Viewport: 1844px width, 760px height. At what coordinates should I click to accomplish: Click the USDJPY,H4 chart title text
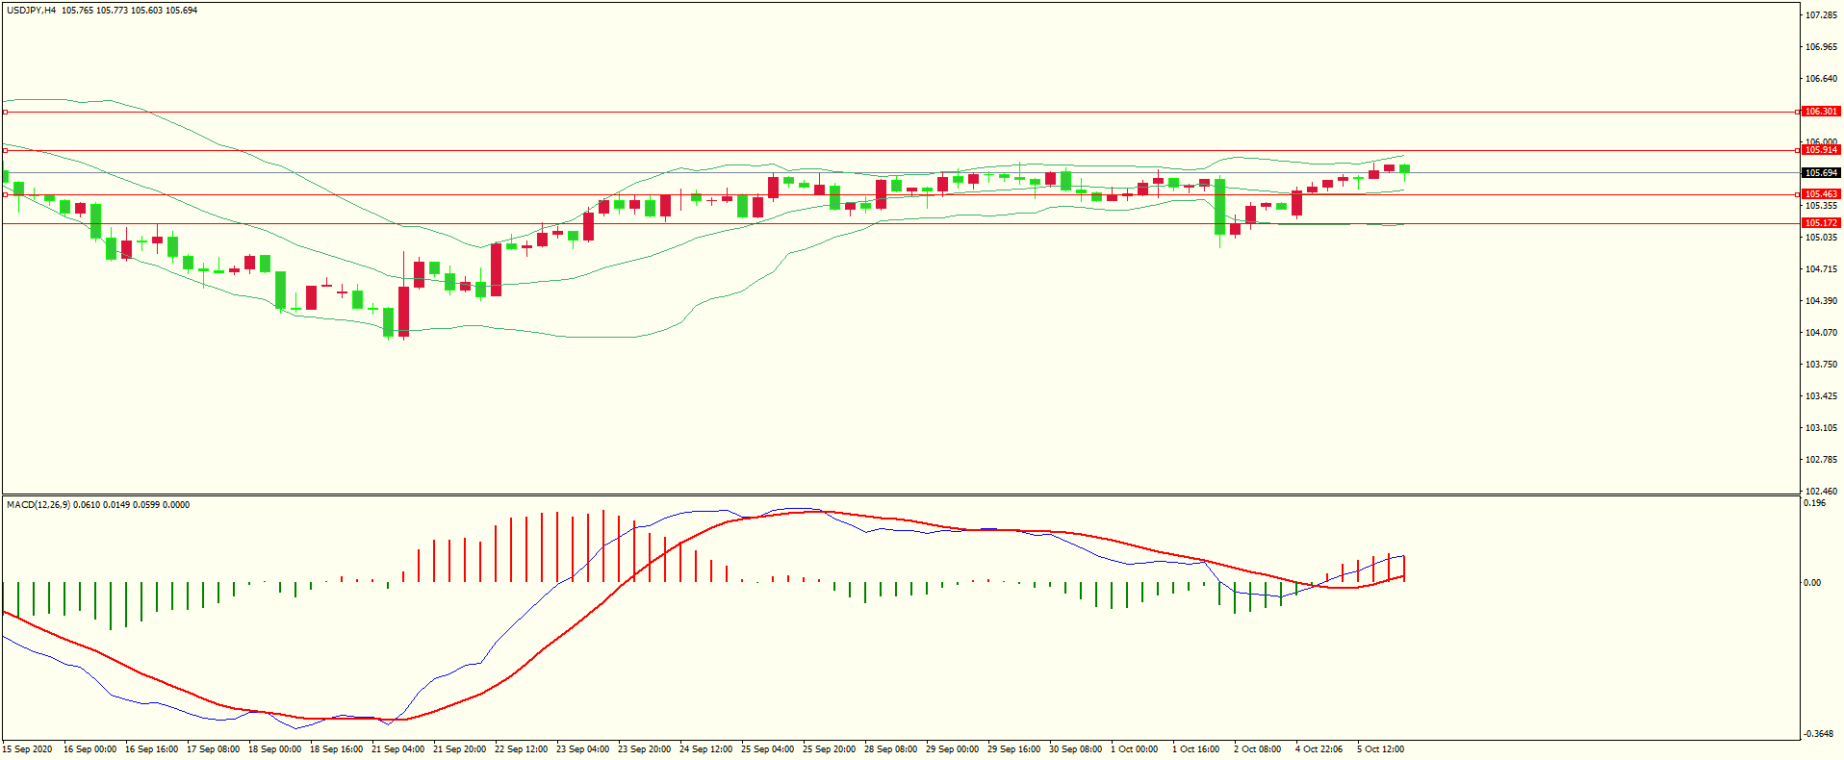[x=31, y=11]
